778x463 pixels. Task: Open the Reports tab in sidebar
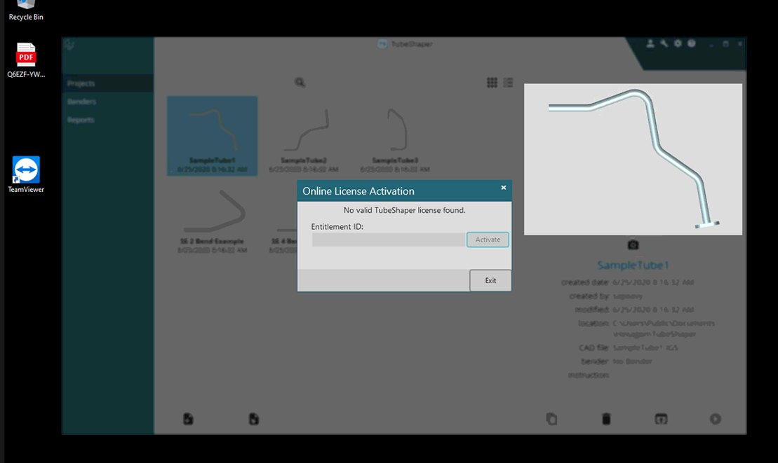[81, 120]
